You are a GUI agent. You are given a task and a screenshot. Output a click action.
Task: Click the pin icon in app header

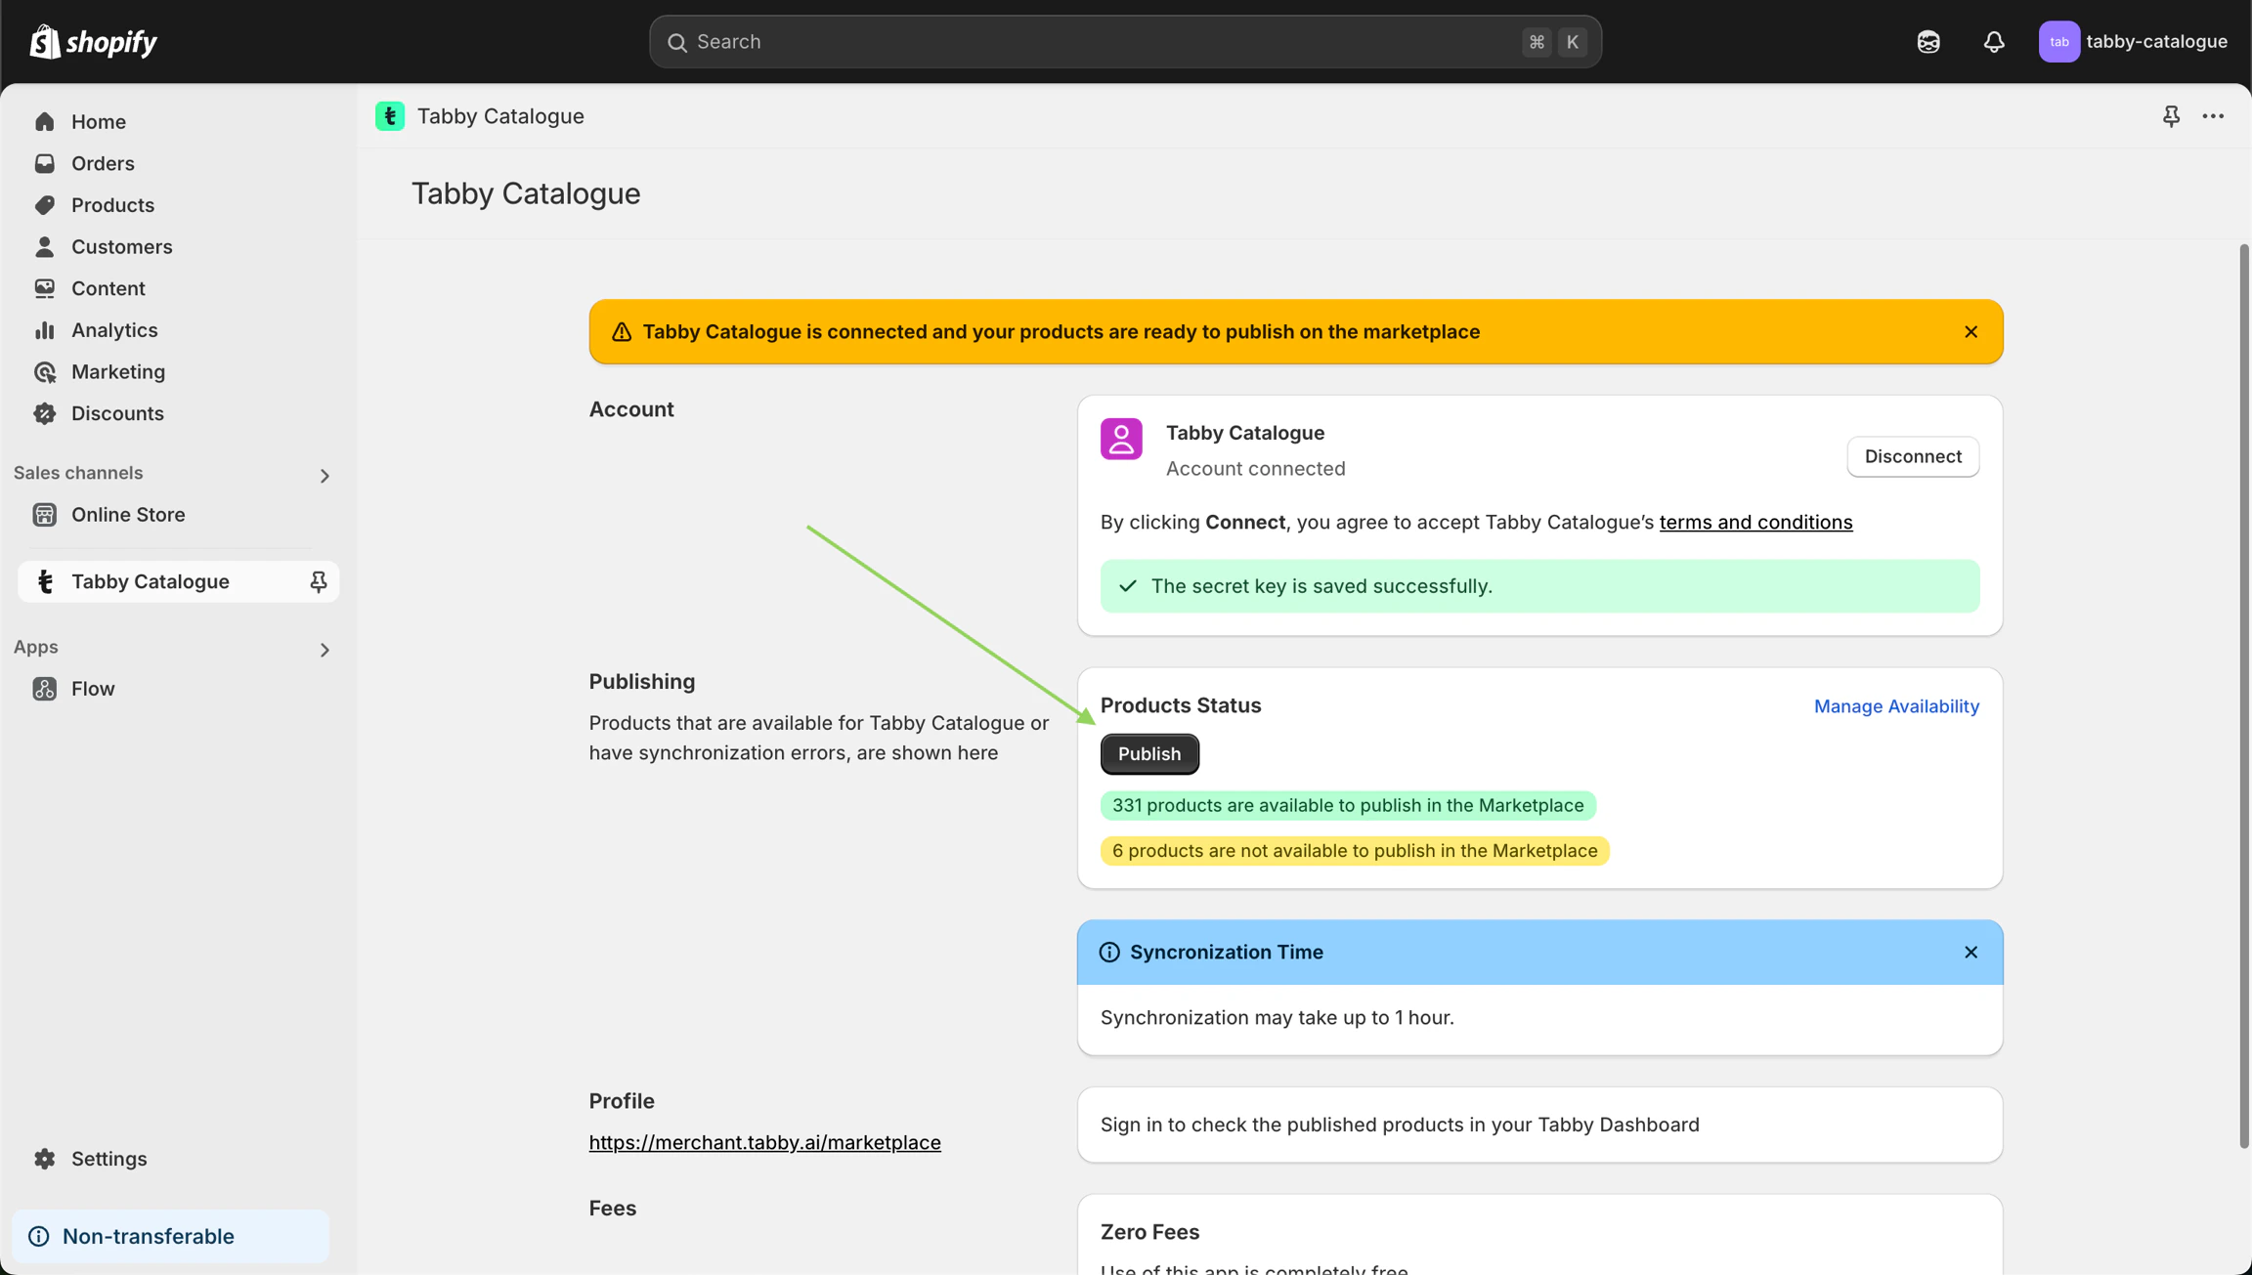[x=2171, y=116]
